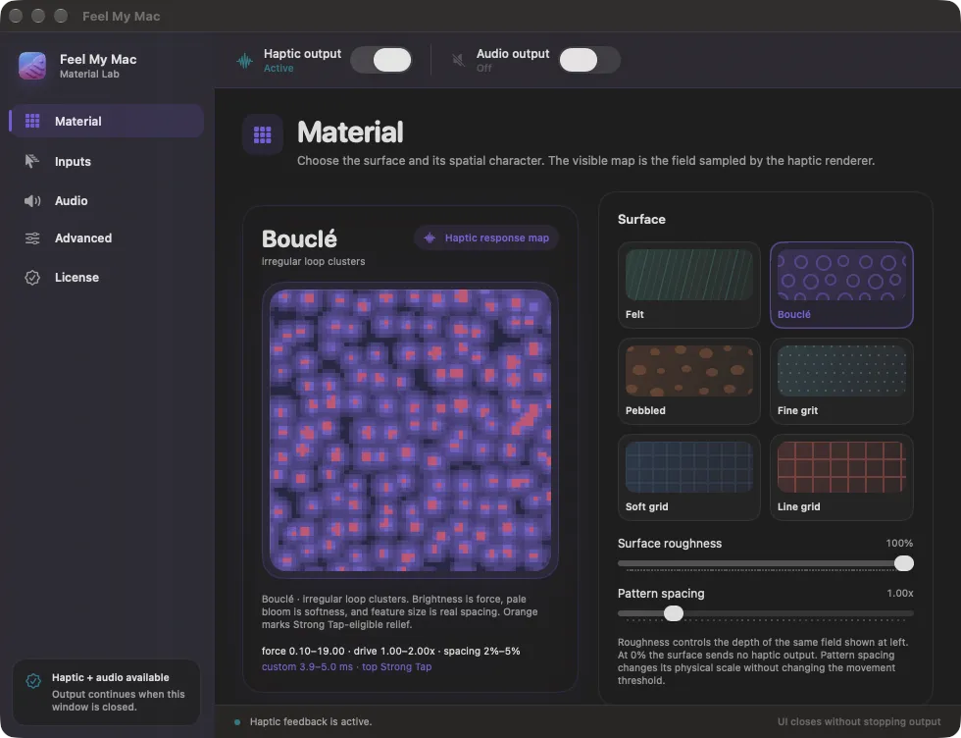Viewport: 961px width, 738px height.
Task: Click the Surface roughness slider handle
Action: coord(903,563)
